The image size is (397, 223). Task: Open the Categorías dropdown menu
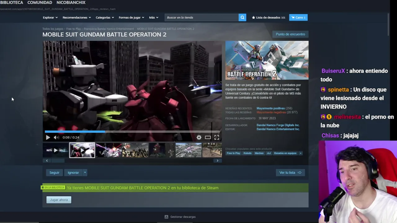click(x=105, y=17)
